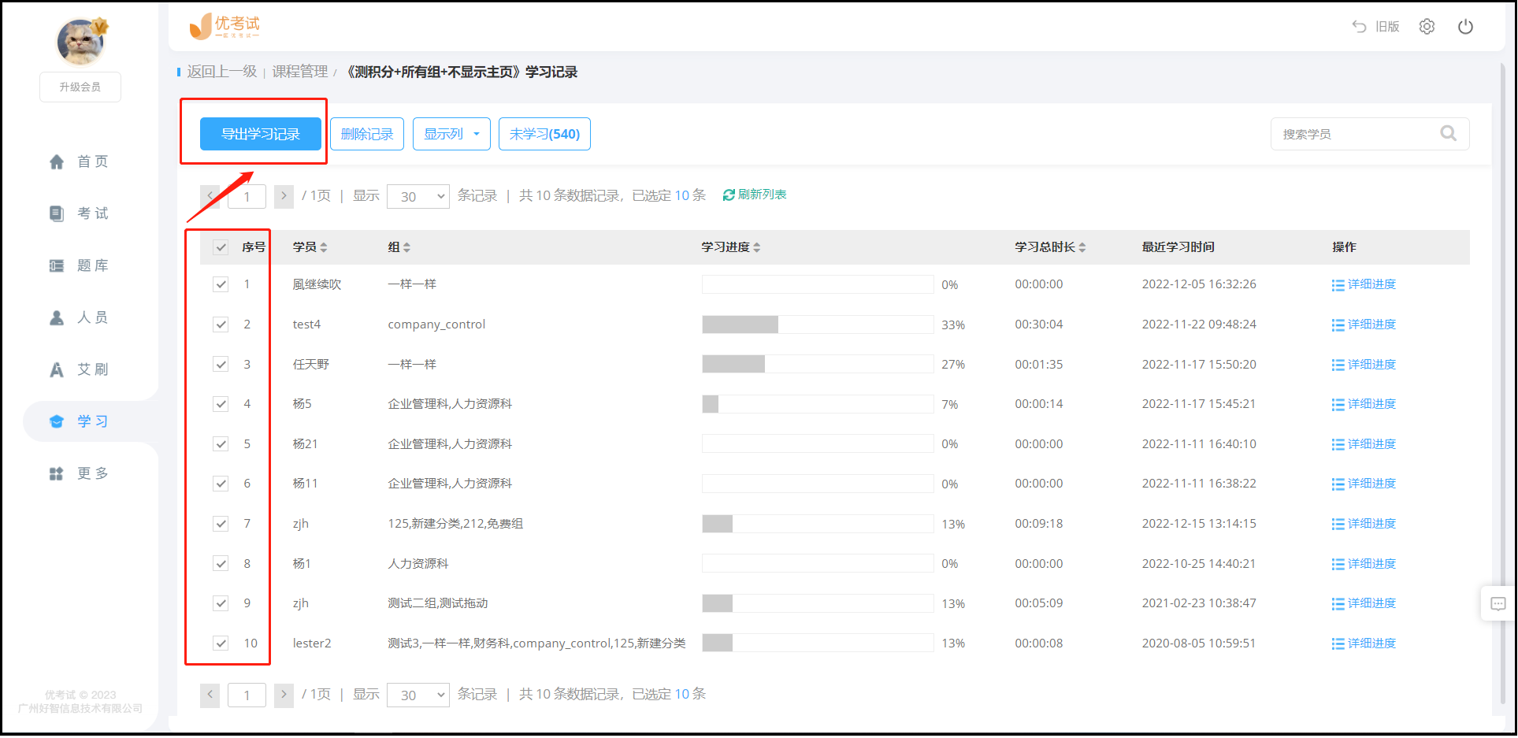
Task: Click the refresh list icon
Action: click(729, 195)
